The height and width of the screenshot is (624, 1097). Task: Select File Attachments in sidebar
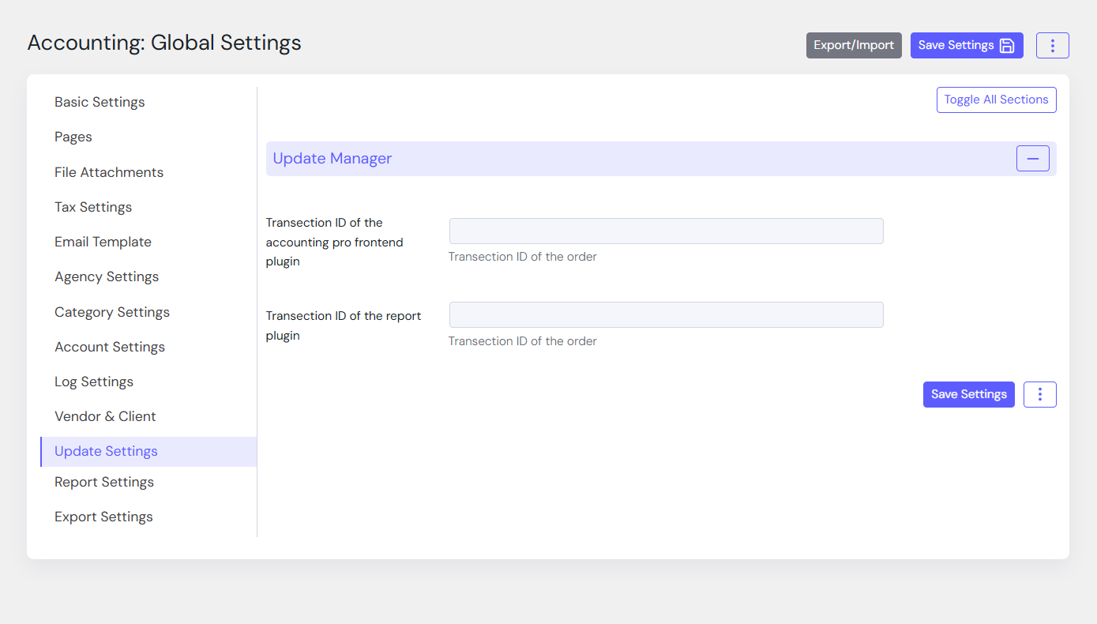click(109, 172)
